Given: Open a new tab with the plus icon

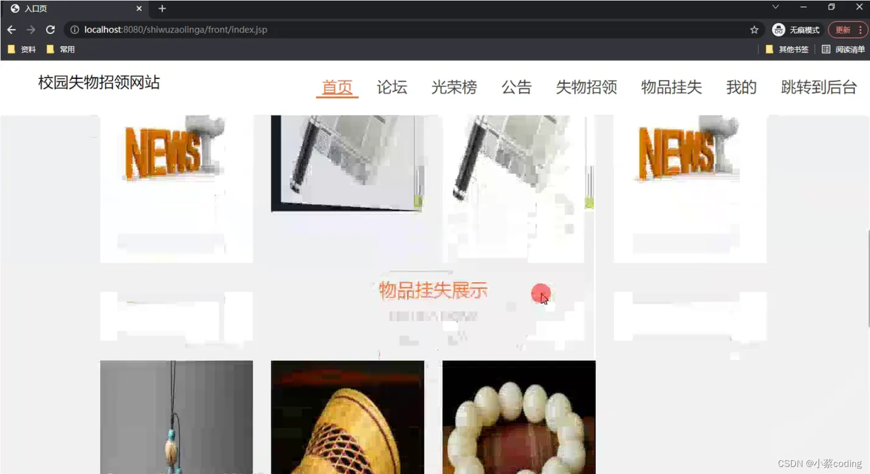Looking at the screenshot, I should [162, 9].
